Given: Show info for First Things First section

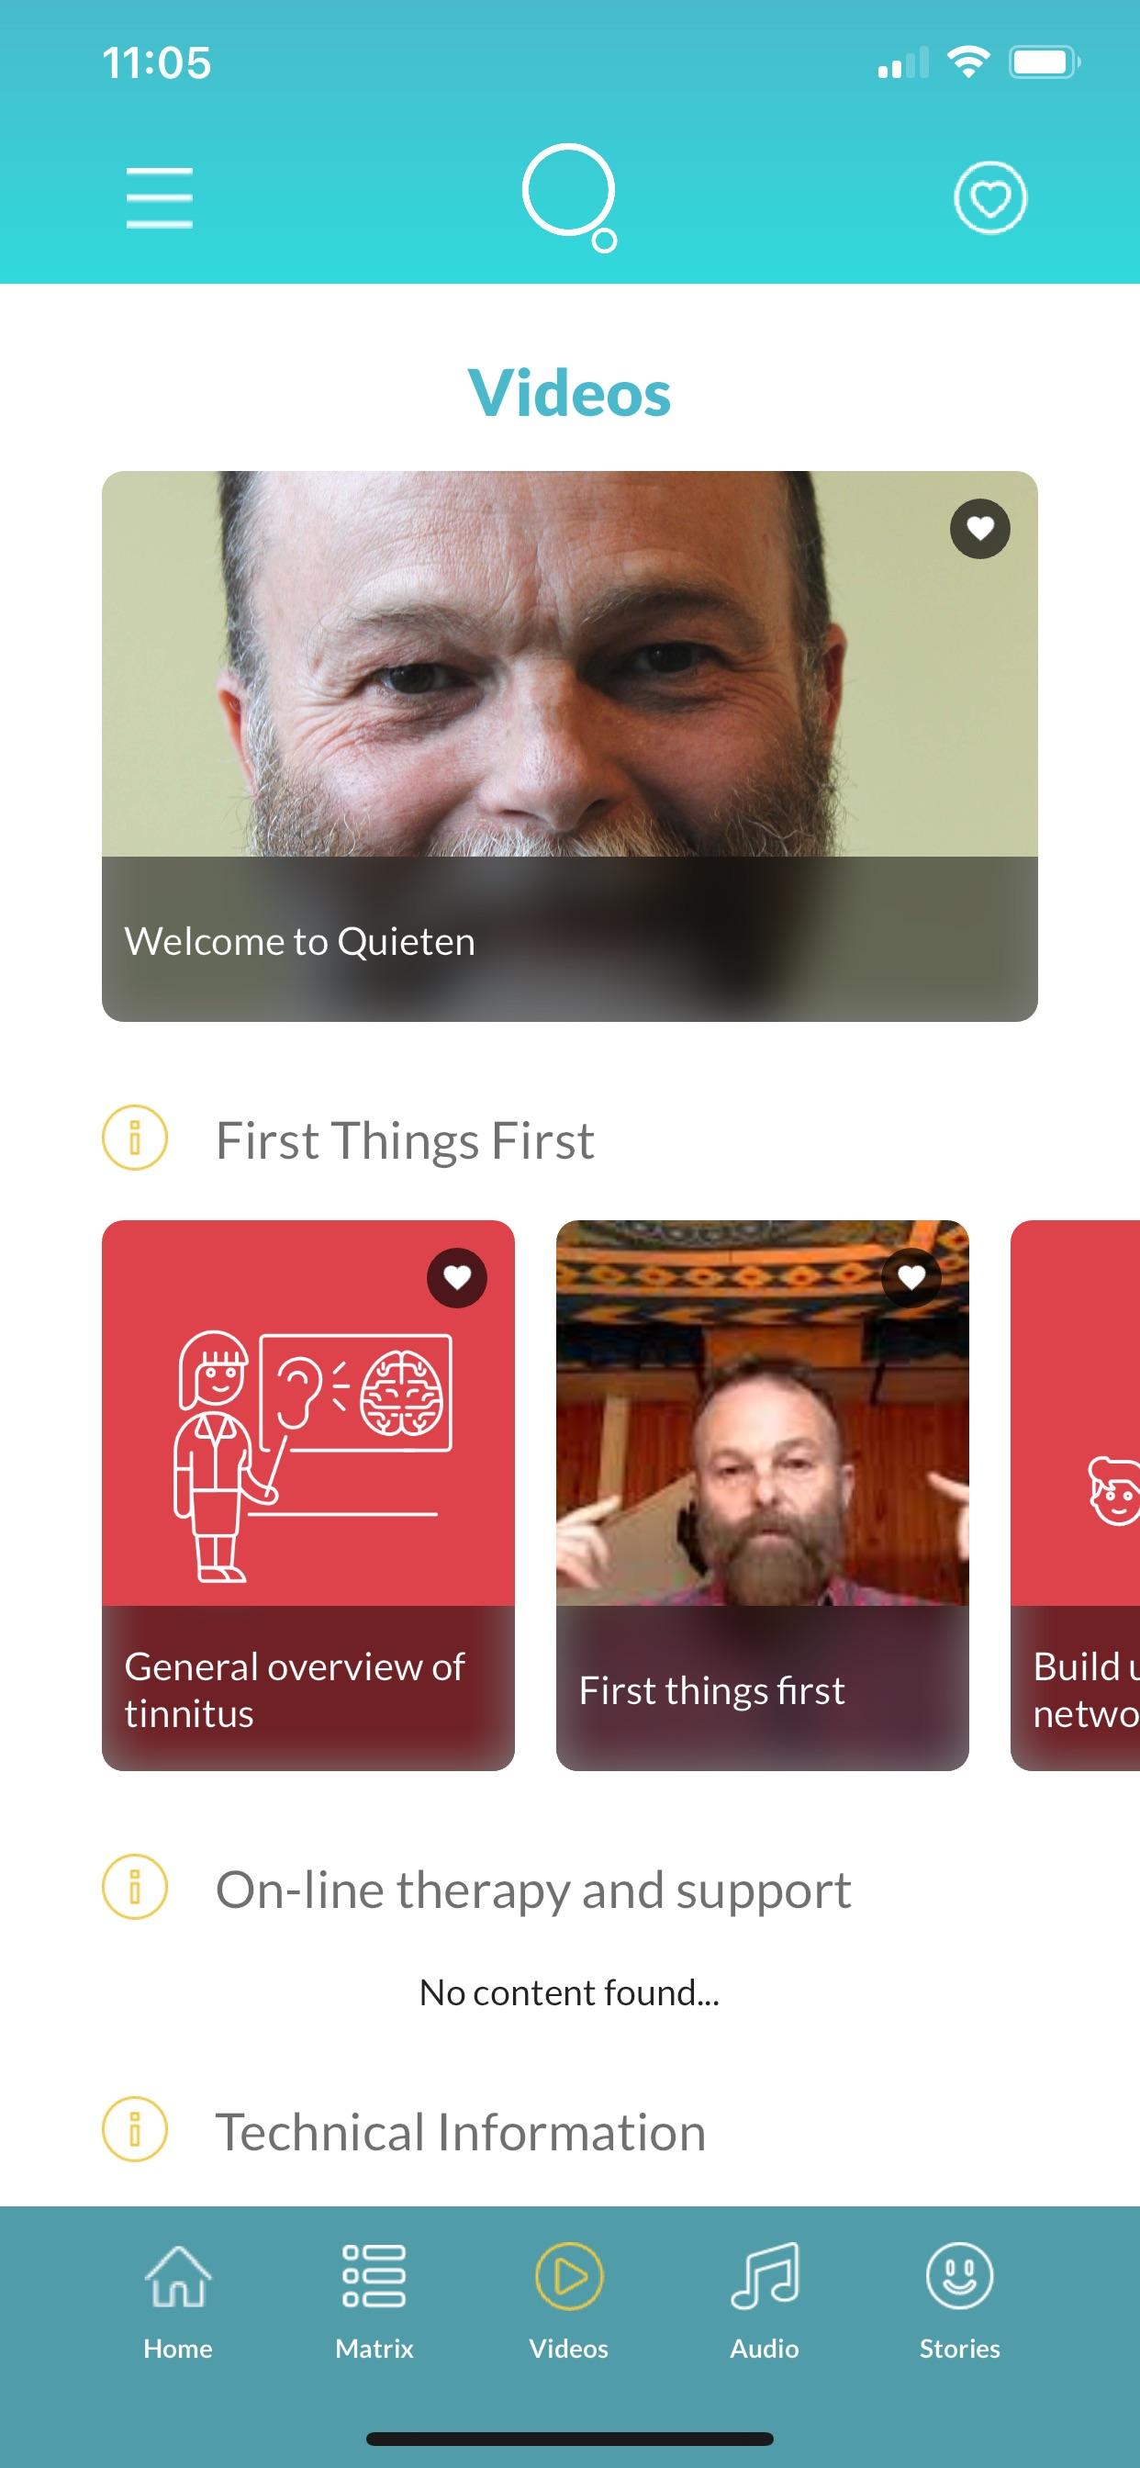Looking at the screenshot, I should [x=135, y=1139].
